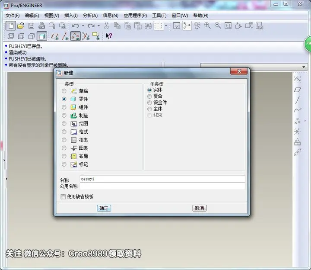Click the Zoom In magnifier icon
Image resolution: width=311 pixels, height=270 pixels.
(x=207, y=26)
